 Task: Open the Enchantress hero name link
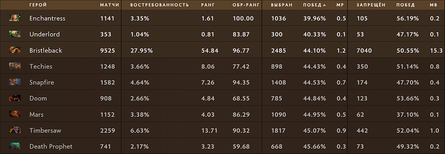47,18
